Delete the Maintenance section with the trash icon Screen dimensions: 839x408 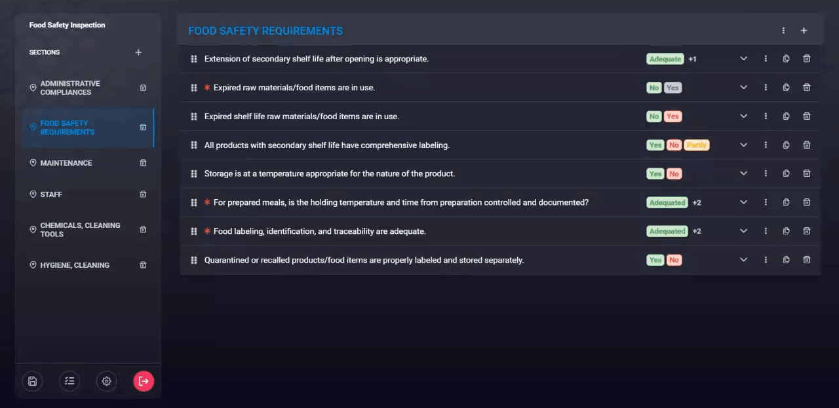point(143,163)
